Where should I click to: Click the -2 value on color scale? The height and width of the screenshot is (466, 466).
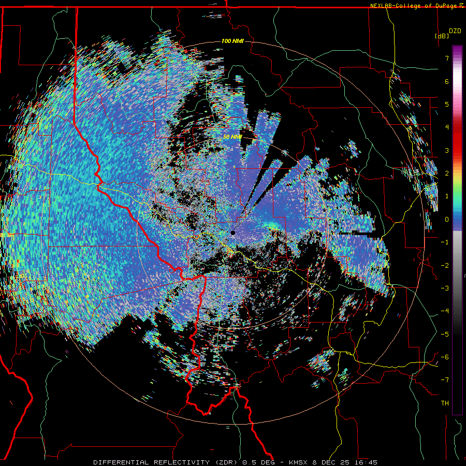(x=445, y=266)
